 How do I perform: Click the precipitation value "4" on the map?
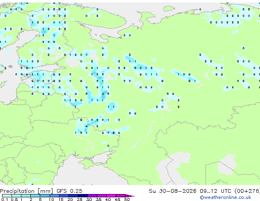[87, 126]
